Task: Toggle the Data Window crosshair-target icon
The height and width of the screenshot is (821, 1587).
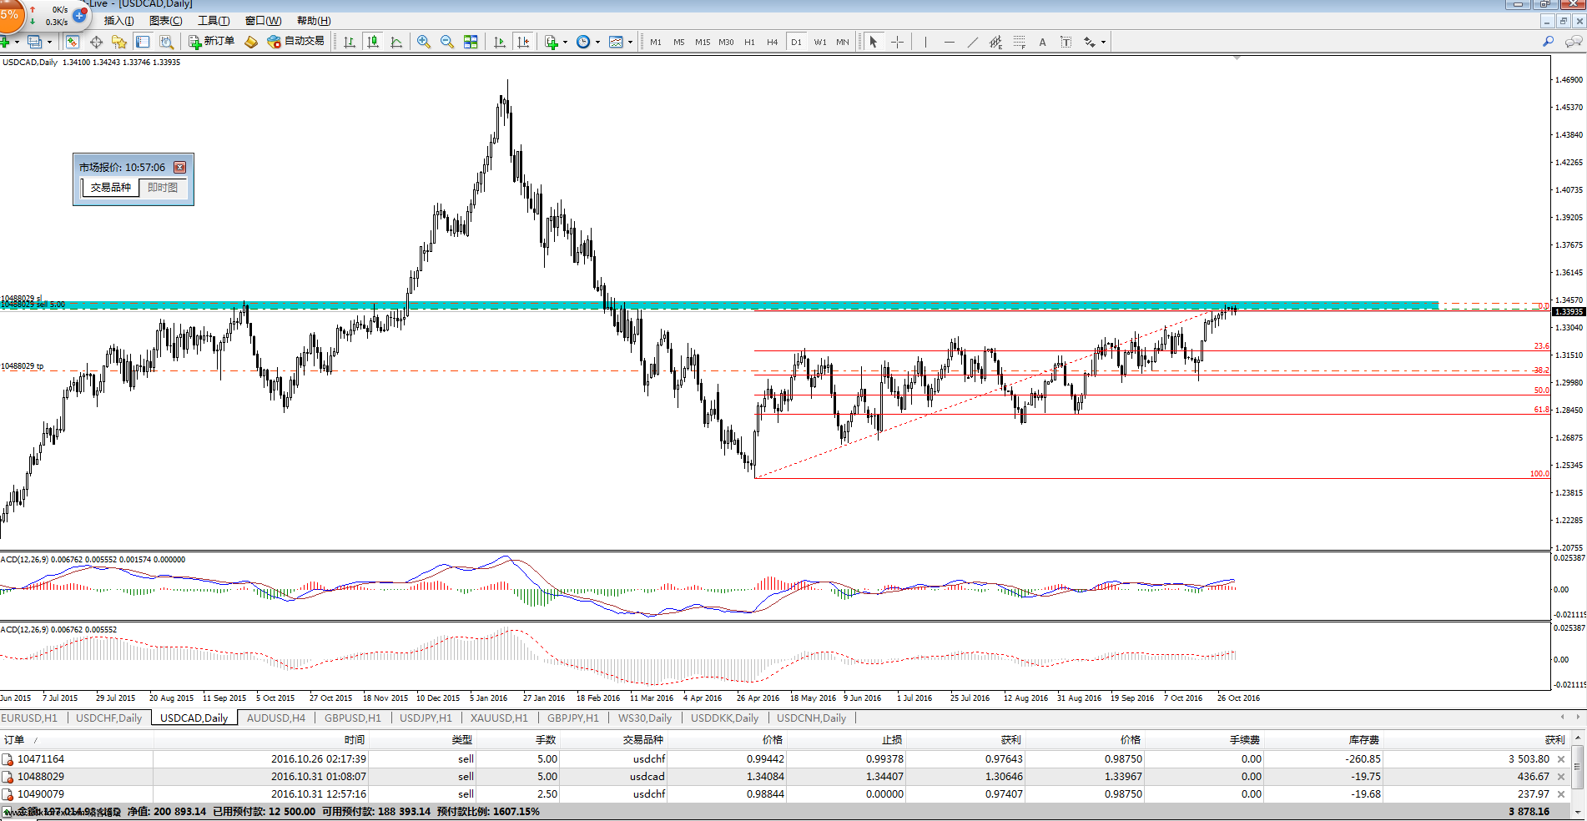Action: 96,42
